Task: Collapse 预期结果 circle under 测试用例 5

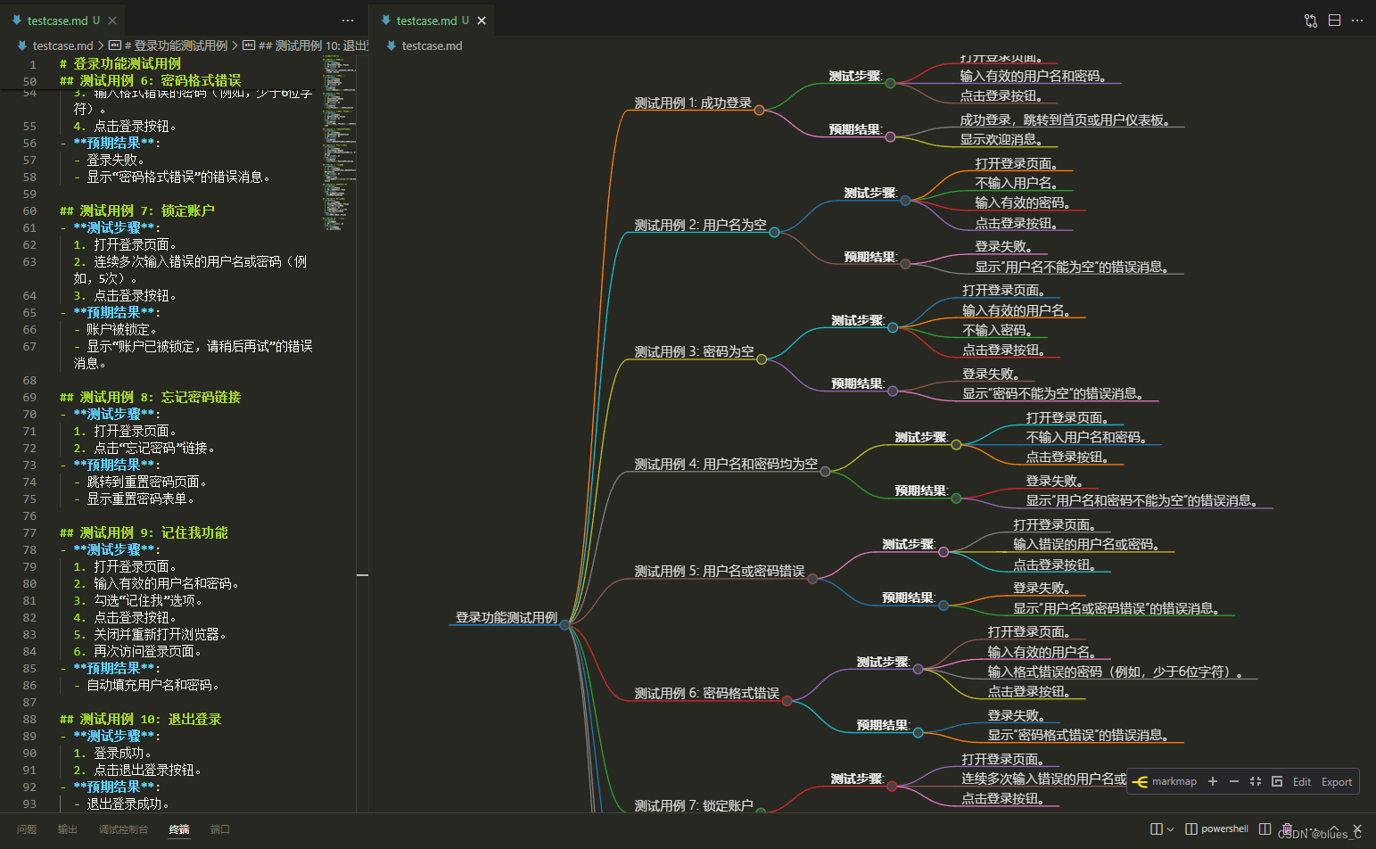Action: click(943, 605)
